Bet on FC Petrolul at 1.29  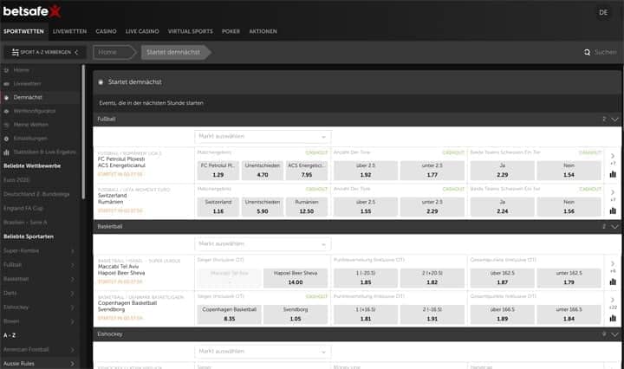pos(218,170)
